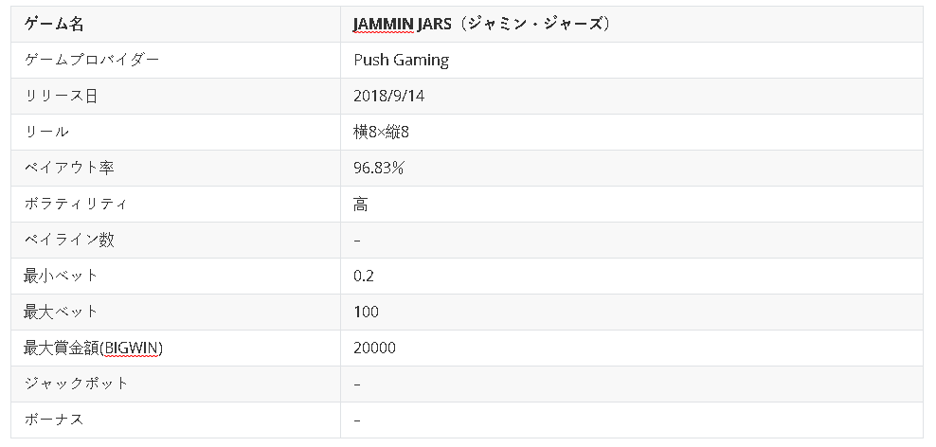The image size is (936, 447).
Task: Click the ペイライン数 label cell
Action: pos(175,240)
